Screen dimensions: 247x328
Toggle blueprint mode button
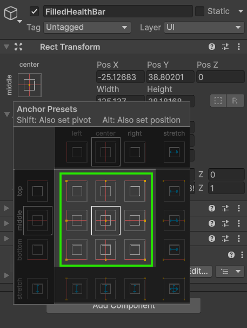218,101
